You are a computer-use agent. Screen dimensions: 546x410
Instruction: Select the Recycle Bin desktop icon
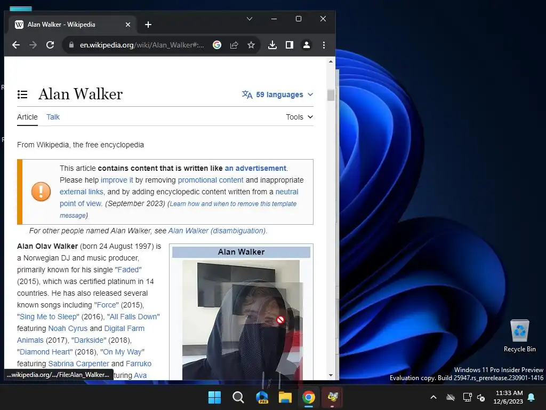[519, 336]
